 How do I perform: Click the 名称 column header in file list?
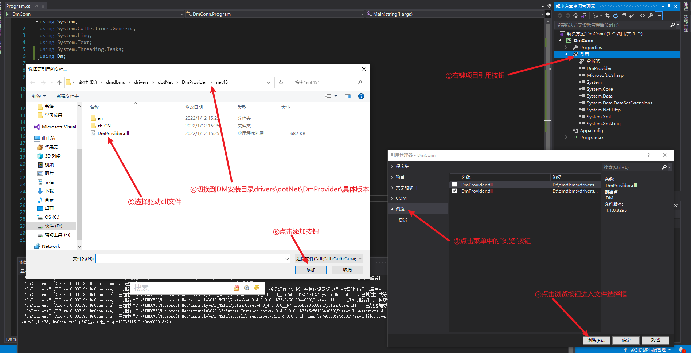(x=94, y=107)
